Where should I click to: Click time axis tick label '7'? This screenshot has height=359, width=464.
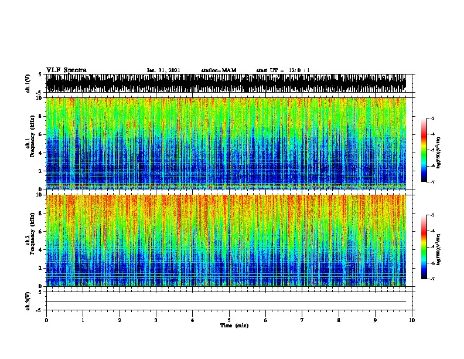(x=302, y=320)
